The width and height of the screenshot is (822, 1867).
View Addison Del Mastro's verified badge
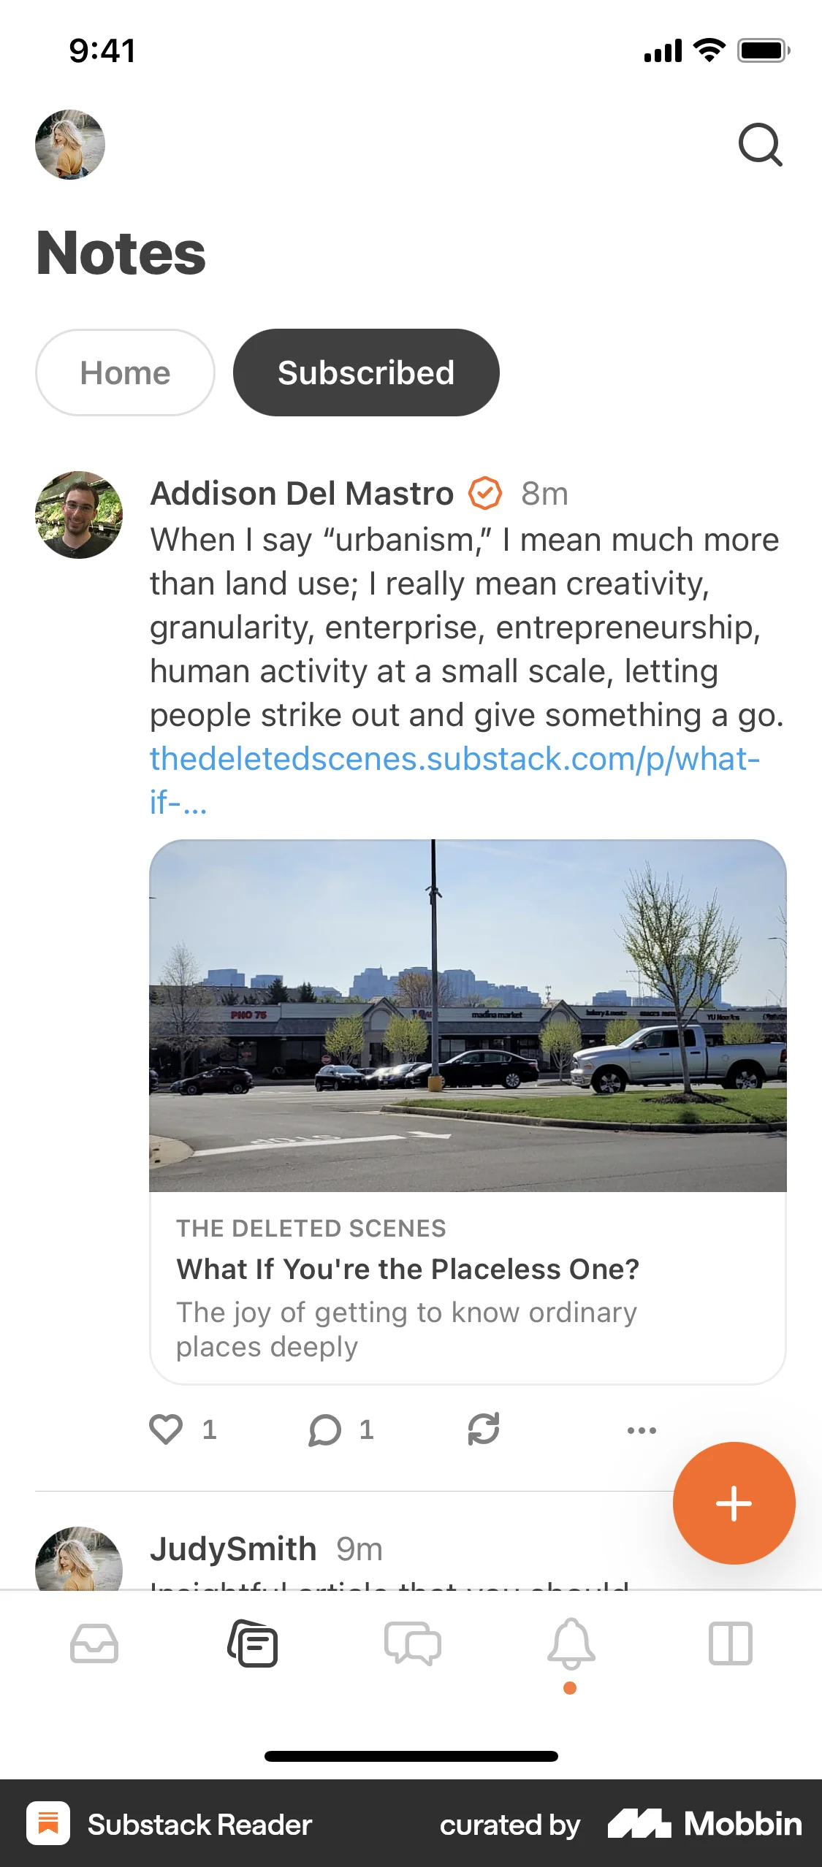[x=484, y=492]
